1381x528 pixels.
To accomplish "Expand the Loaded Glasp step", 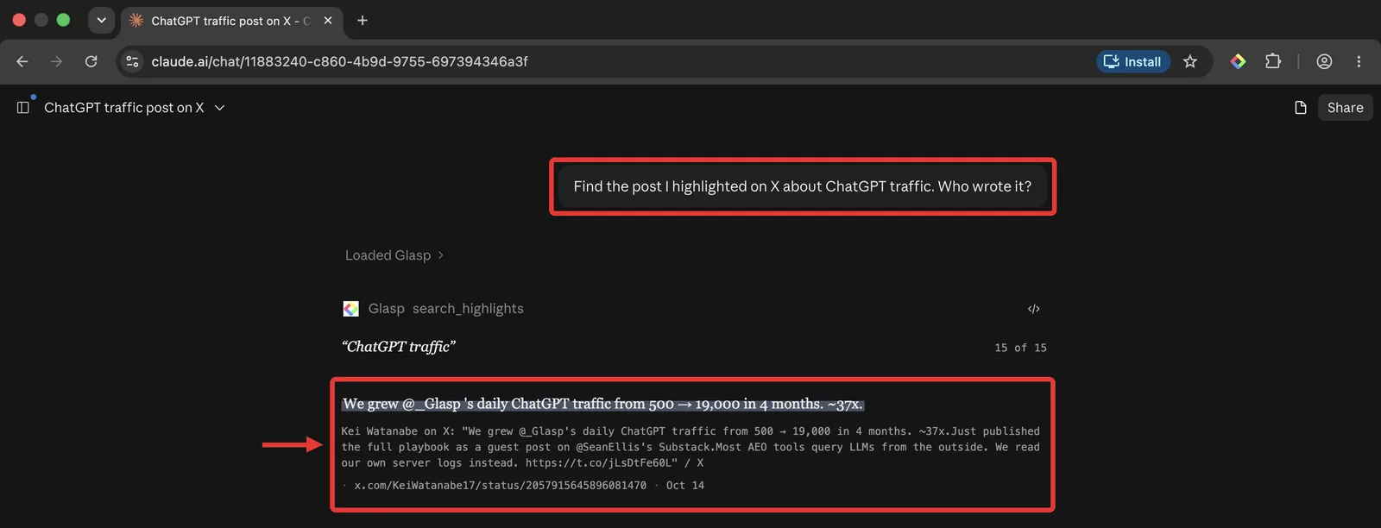I will [x=394, y=255].
